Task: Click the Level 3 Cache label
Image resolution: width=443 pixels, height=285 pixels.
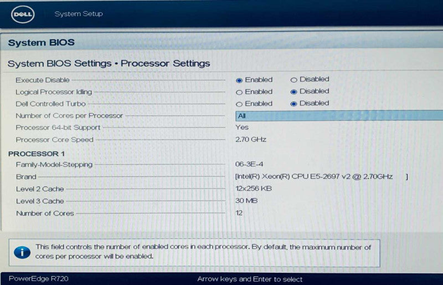Action: point(40,201)
